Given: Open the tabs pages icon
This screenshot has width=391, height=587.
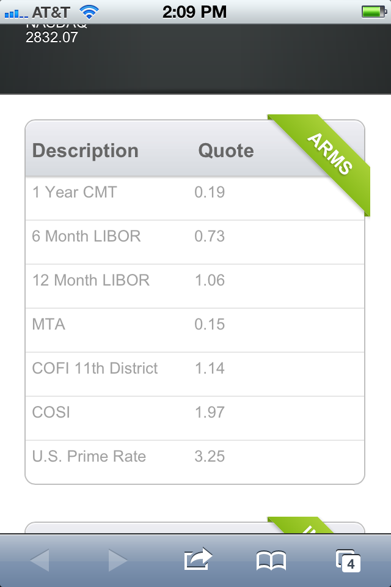Looking at the screenshot, I should 348,561.
